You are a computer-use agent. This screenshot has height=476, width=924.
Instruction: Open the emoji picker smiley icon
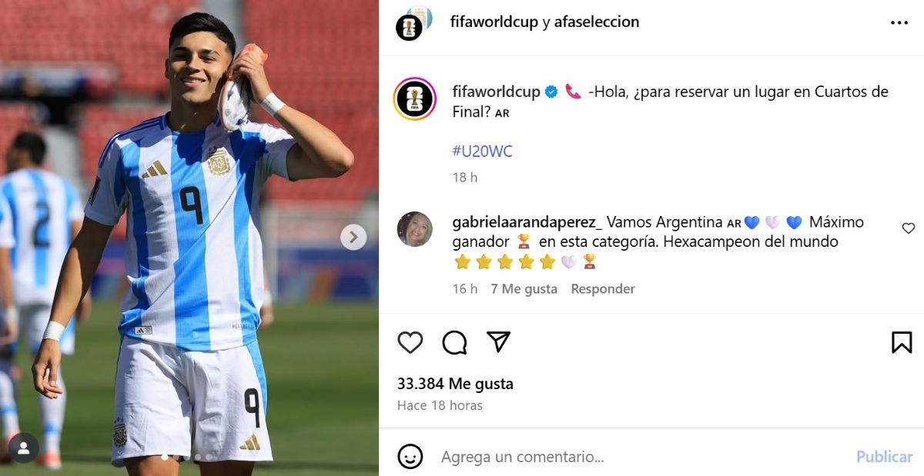(410, 456)
